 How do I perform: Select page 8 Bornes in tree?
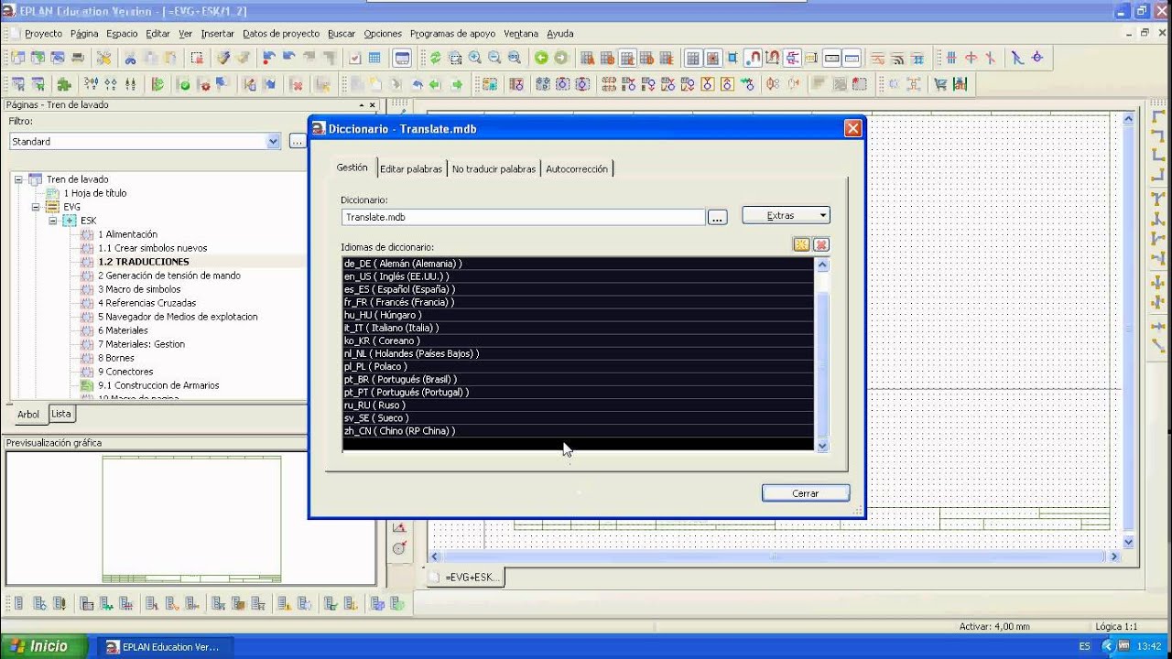coord(116,358)
